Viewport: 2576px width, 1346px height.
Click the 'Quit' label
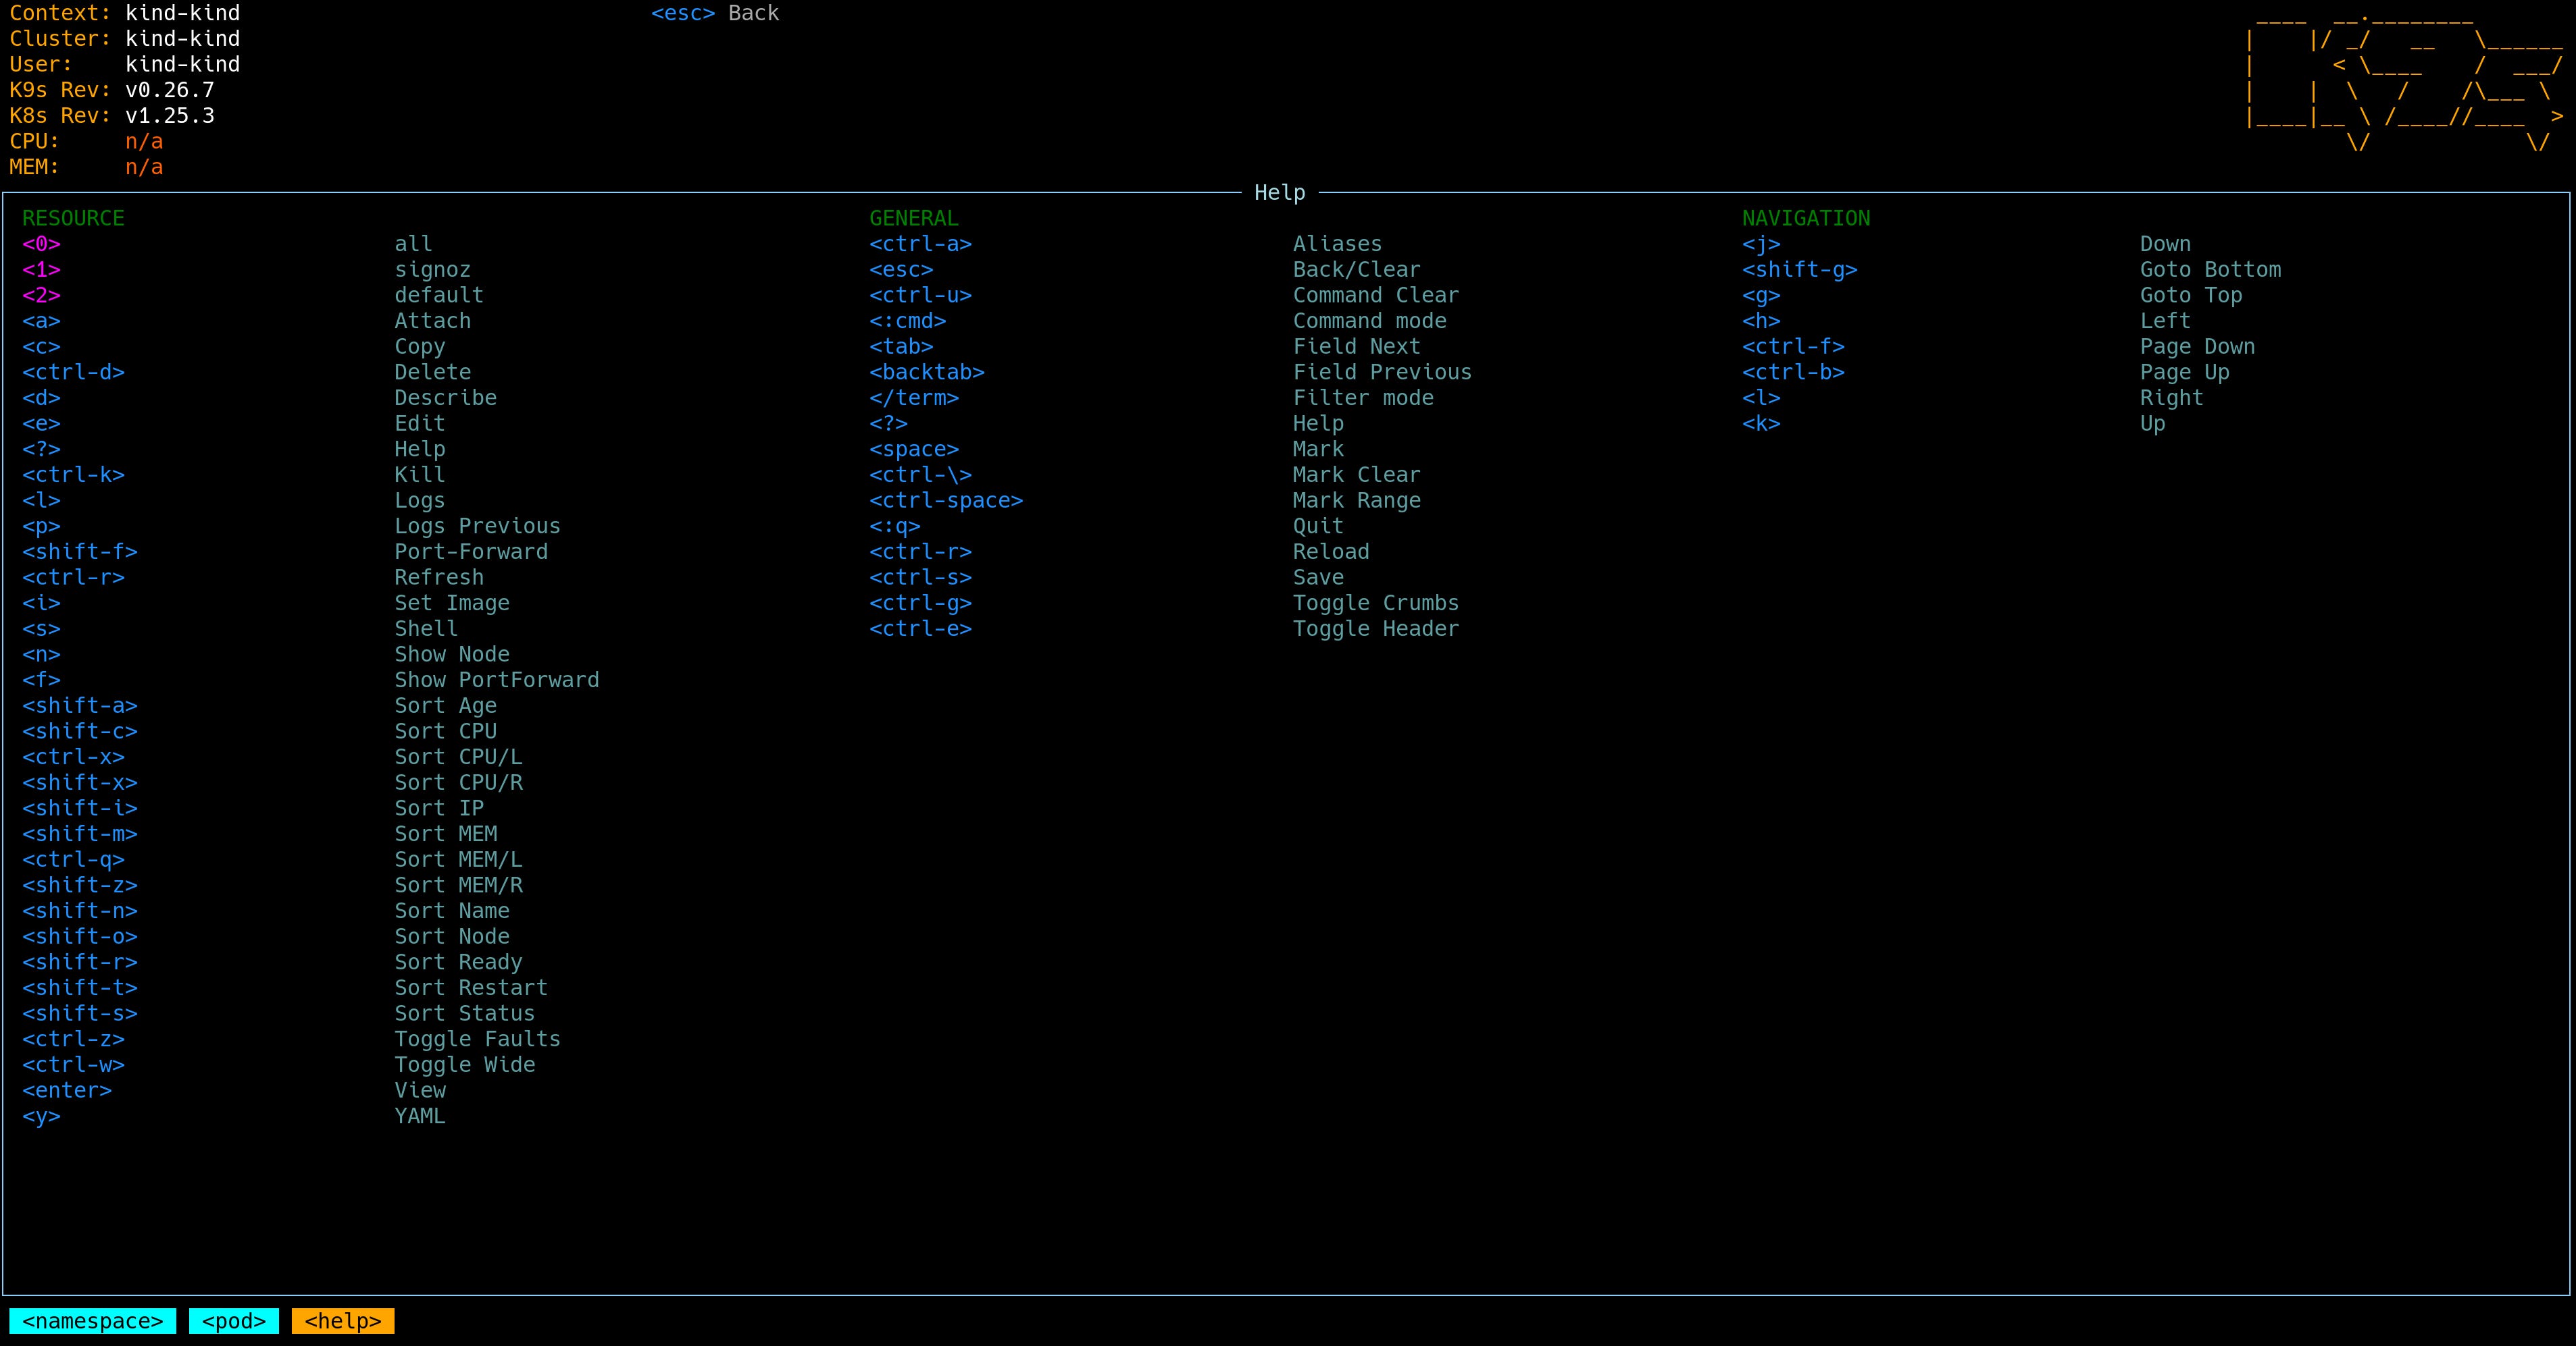pos(1318,526)
